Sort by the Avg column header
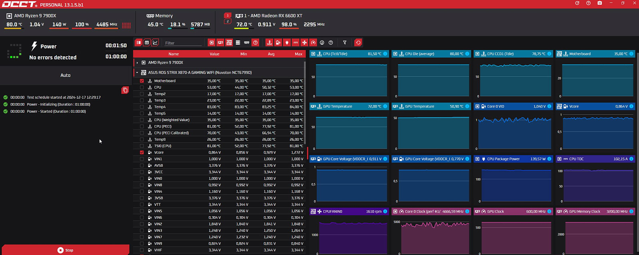This screenshot has width=639, height=255. point(271,54)
